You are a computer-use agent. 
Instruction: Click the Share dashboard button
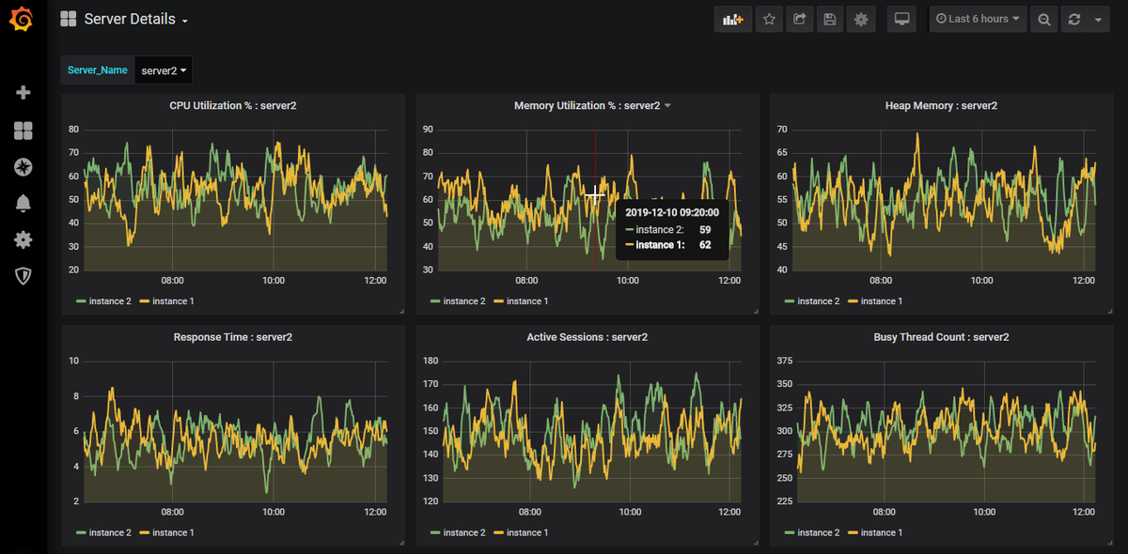(798, 19)
